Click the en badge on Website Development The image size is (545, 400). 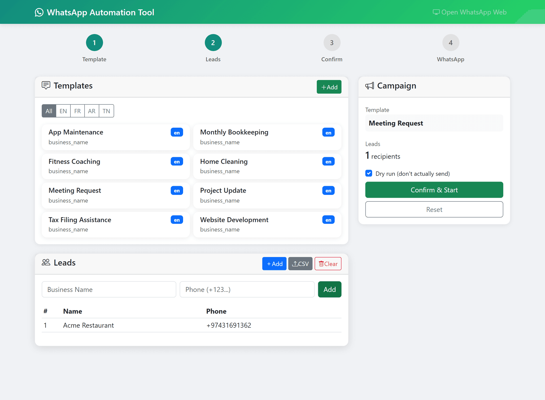coord(328,220)
